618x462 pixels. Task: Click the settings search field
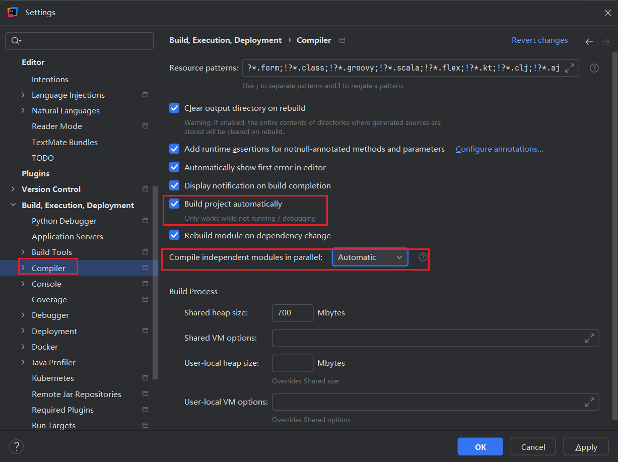coord(79,41)
